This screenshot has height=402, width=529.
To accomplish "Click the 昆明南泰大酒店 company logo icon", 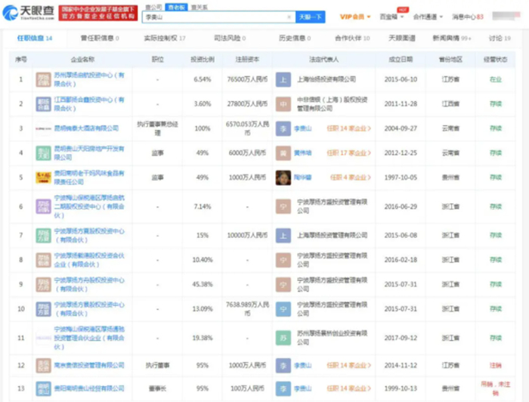I will click(x=44, y=128).
